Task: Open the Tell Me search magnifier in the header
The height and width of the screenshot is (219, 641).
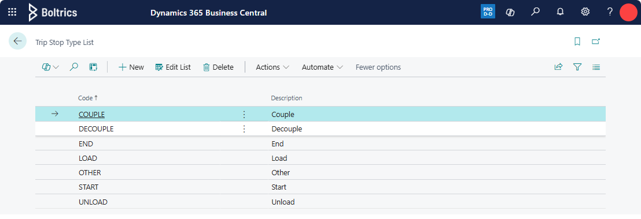Action: click(535, 12)
